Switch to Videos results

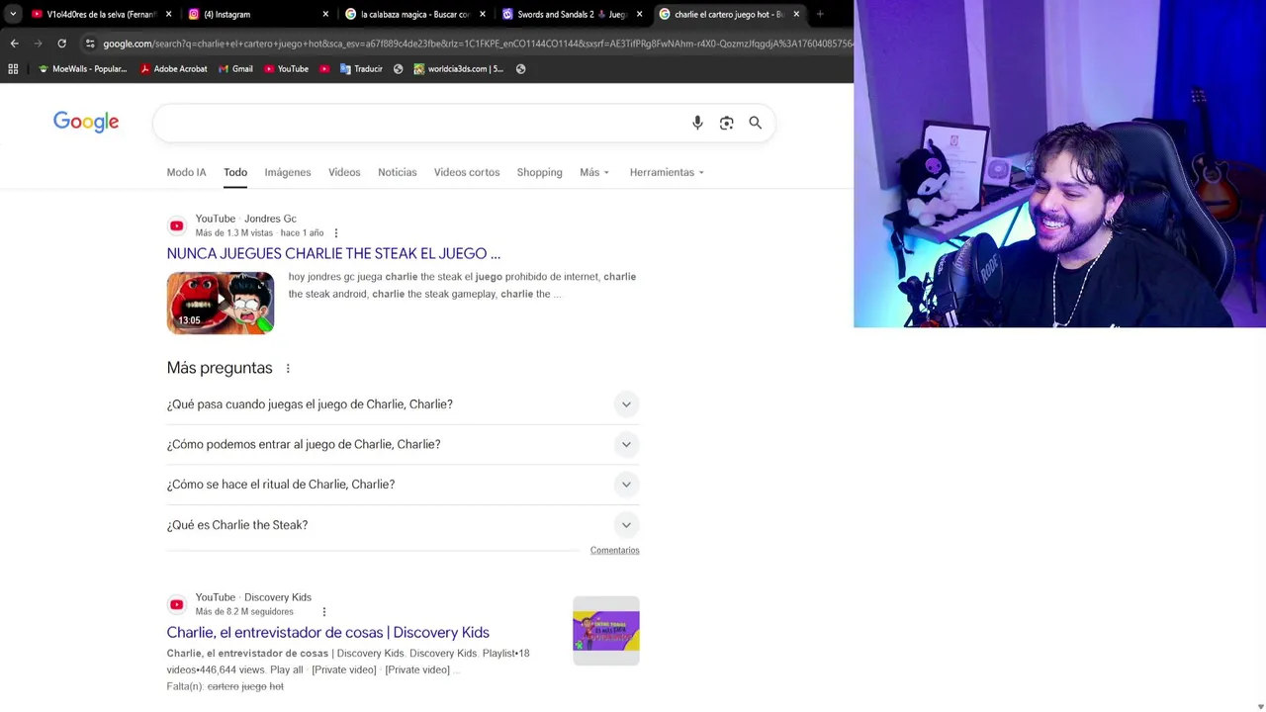click(x=344, y=172)
